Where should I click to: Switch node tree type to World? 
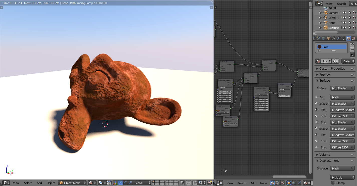[294, 183]
